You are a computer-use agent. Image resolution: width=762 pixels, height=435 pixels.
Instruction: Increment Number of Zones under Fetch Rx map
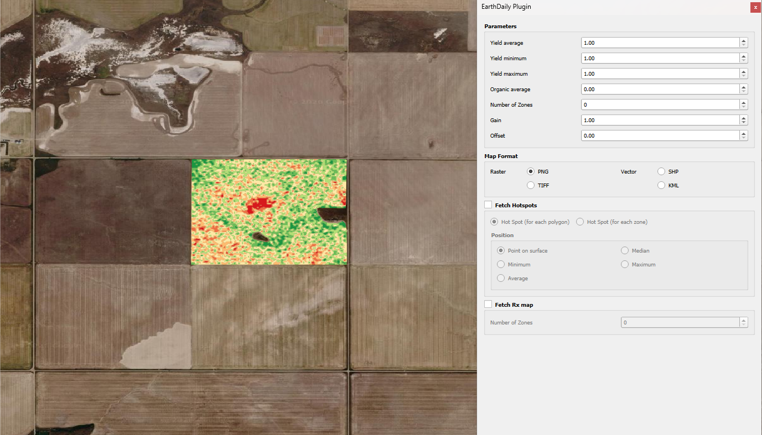(744, 320)
